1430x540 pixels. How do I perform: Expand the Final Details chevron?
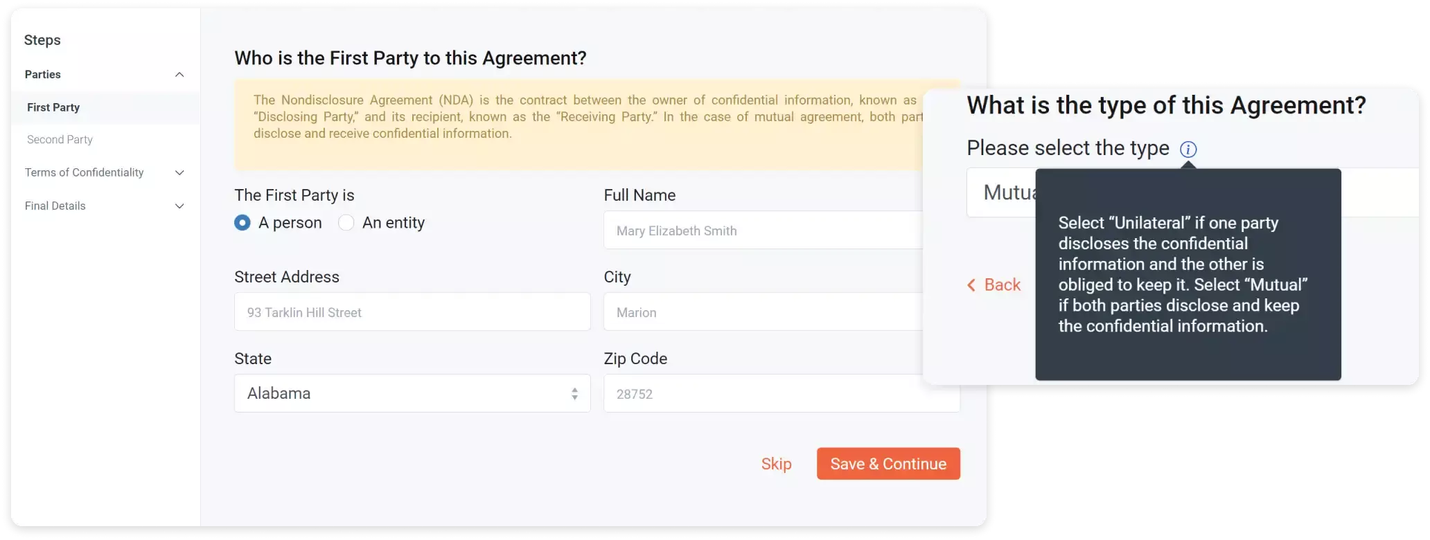click(179, 206)
